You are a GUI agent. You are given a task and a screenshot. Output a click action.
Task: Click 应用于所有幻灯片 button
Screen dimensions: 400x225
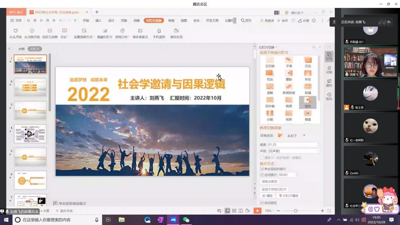click(274, 189)
